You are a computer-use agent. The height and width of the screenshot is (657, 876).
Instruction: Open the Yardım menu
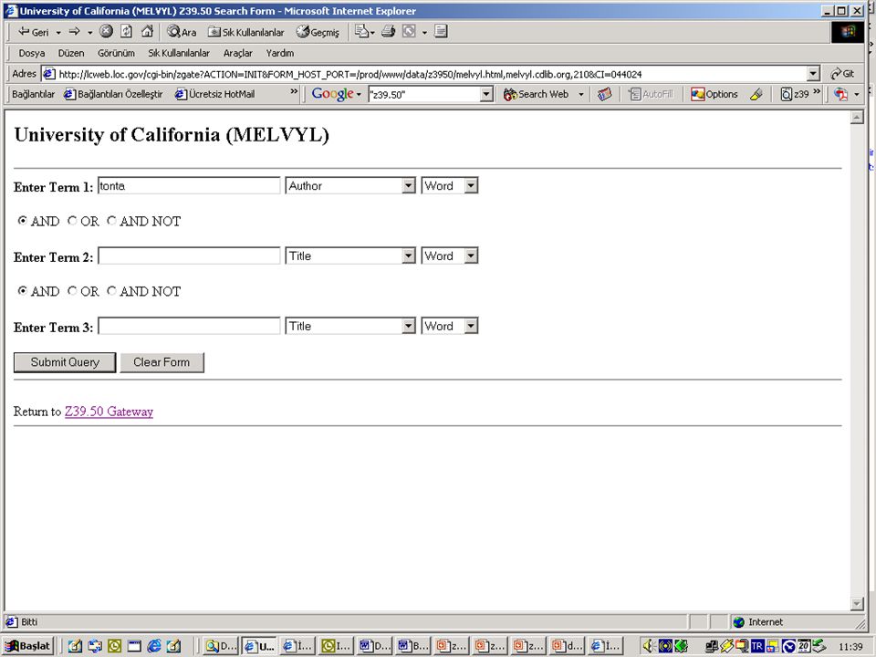pos(280,53)
